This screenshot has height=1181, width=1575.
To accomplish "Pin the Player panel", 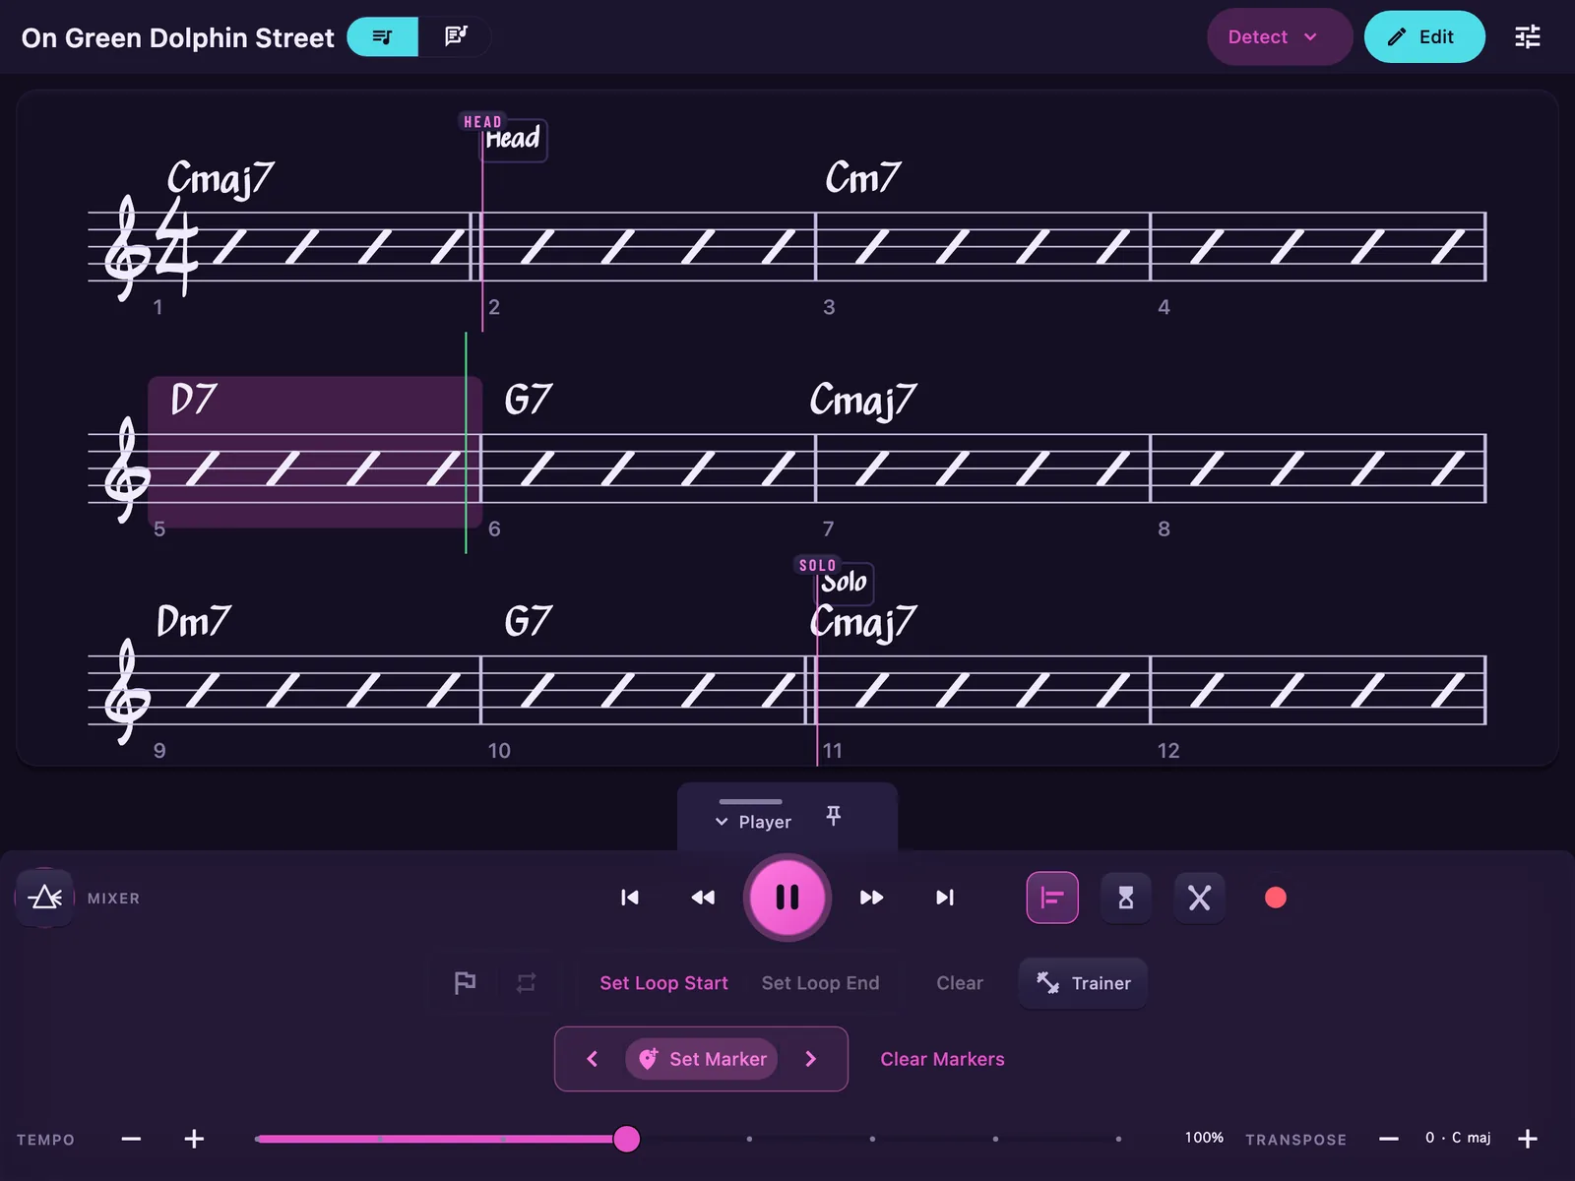I will pyautogui.click(x=833, y=816).
